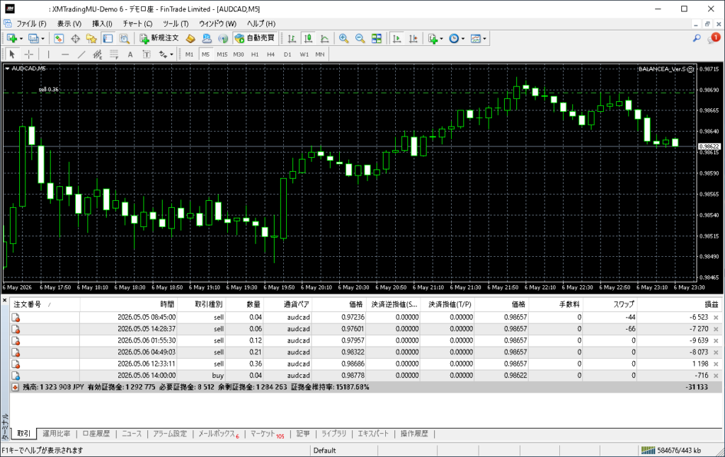The image size is (725, 457).
Task: Open the チャート (C) menu
Action: [137, 23]
